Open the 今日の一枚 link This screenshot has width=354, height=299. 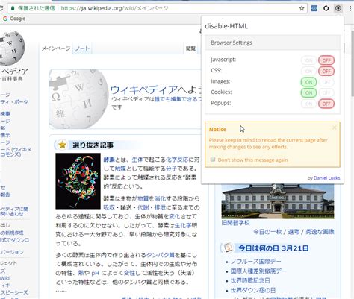(267, 232)
